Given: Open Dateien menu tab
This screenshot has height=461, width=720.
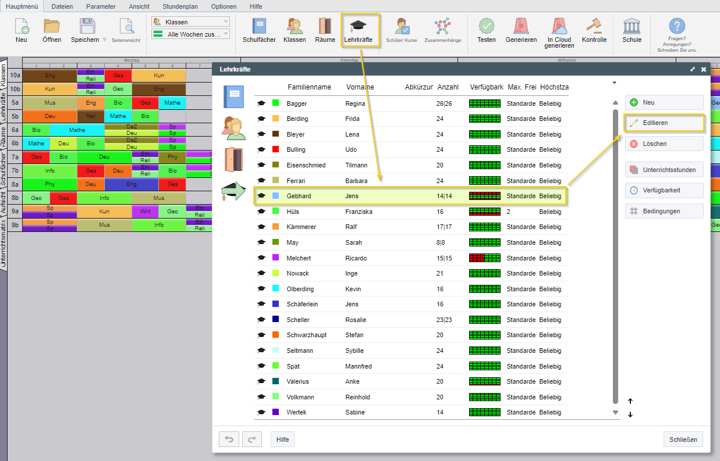Looking at the screenshot, I should pyautogui.click(x=62, y=6).
